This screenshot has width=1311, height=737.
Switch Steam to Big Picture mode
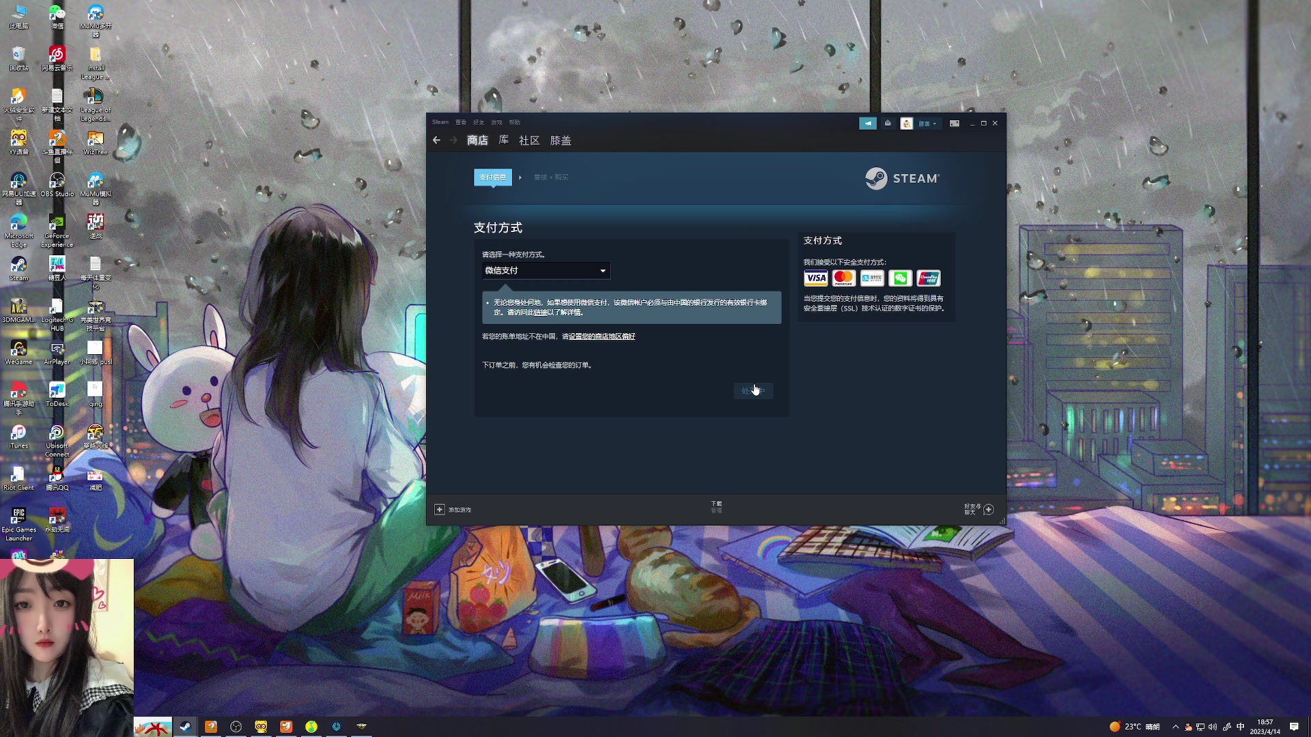coord(955,124)
